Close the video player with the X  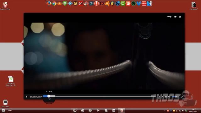pos(180,17)
